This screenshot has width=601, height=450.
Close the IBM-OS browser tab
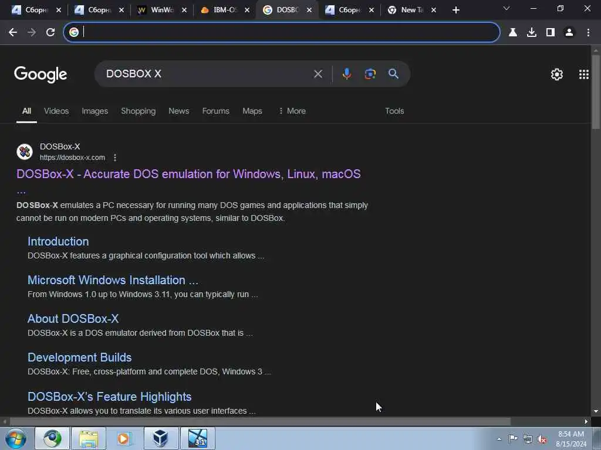click(247, 11)
